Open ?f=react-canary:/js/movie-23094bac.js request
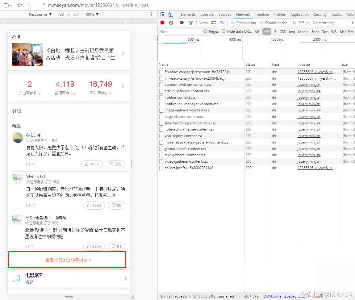The width and height of the screenshot is (355, 300). (195, 78)
